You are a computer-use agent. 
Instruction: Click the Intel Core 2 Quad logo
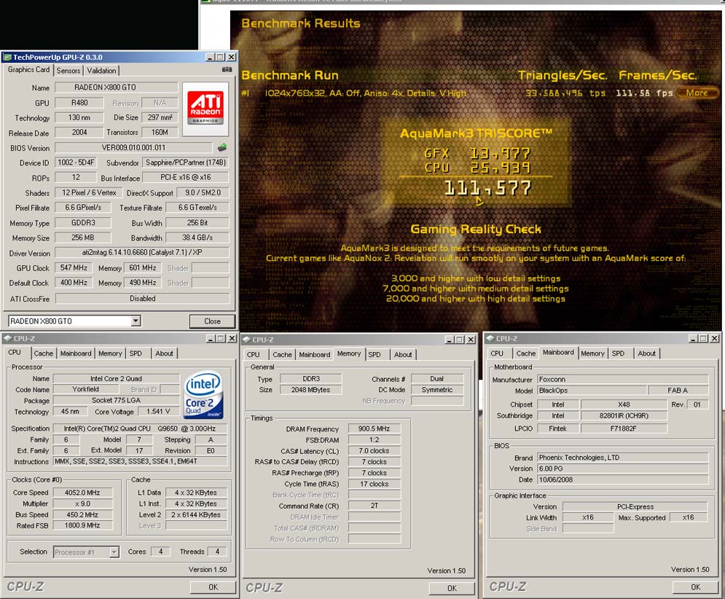203,394
